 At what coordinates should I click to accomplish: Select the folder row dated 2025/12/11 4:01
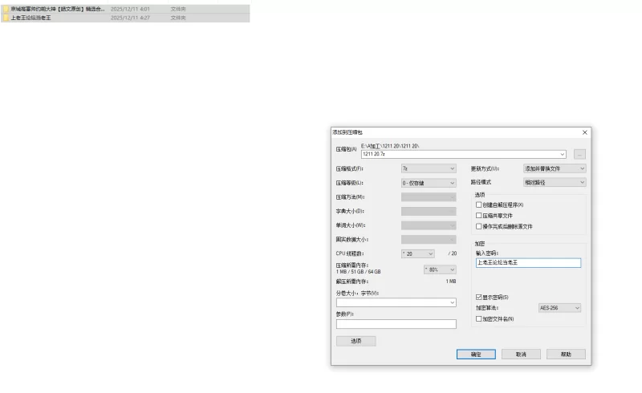(125, 9)
